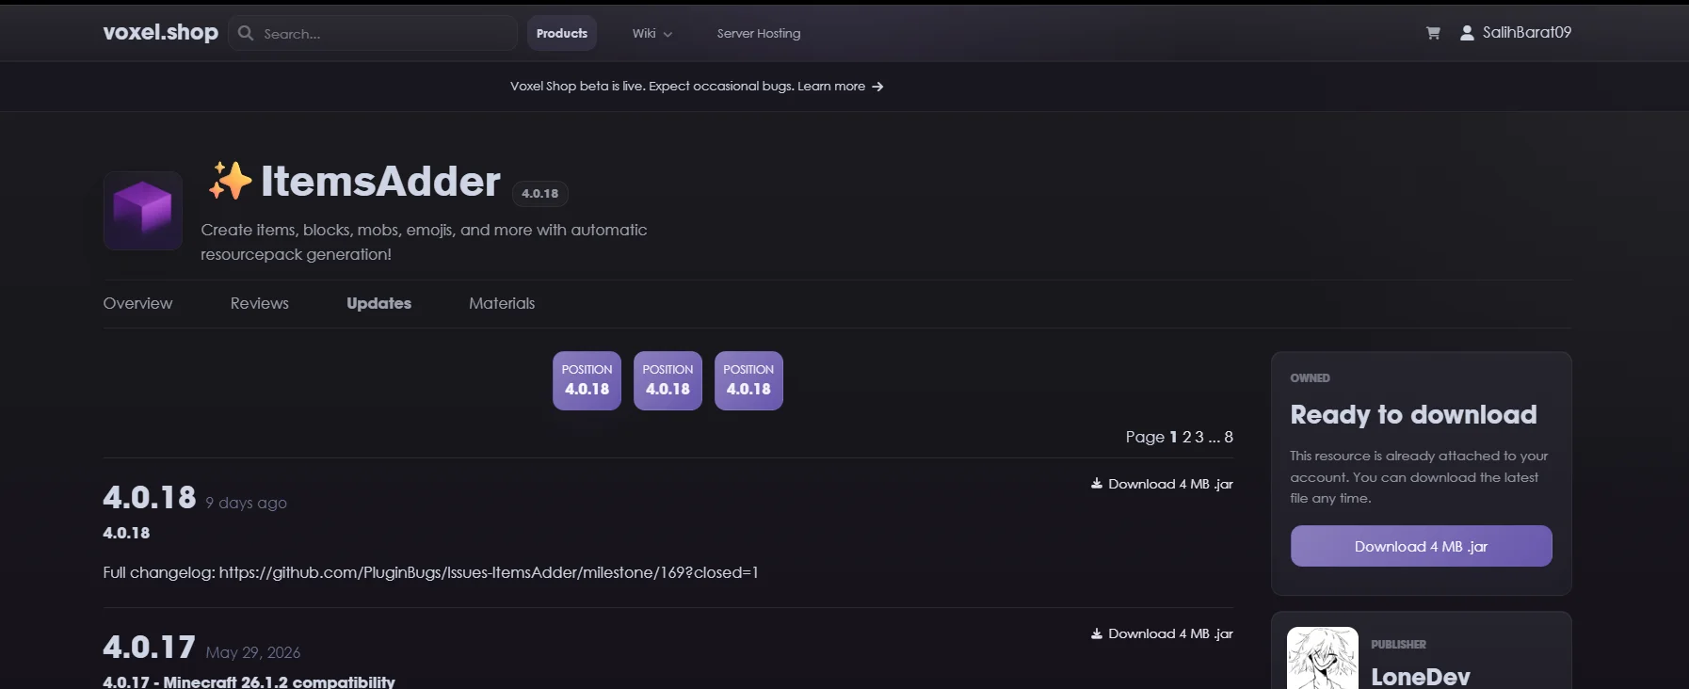Click the download icon for version 4.0.17
This screenshot has height=689, width=1689.
click(x=1097, y=633)
